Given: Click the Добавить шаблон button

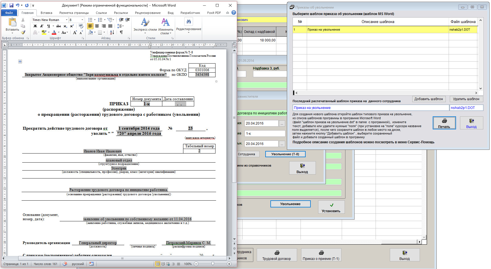Looking at the screenshot, I should click(428, 99).
